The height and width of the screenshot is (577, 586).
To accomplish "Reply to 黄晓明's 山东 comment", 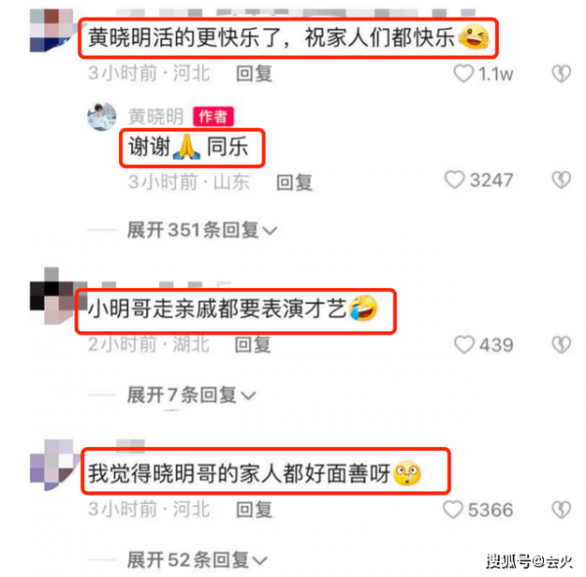I will 294,183.
